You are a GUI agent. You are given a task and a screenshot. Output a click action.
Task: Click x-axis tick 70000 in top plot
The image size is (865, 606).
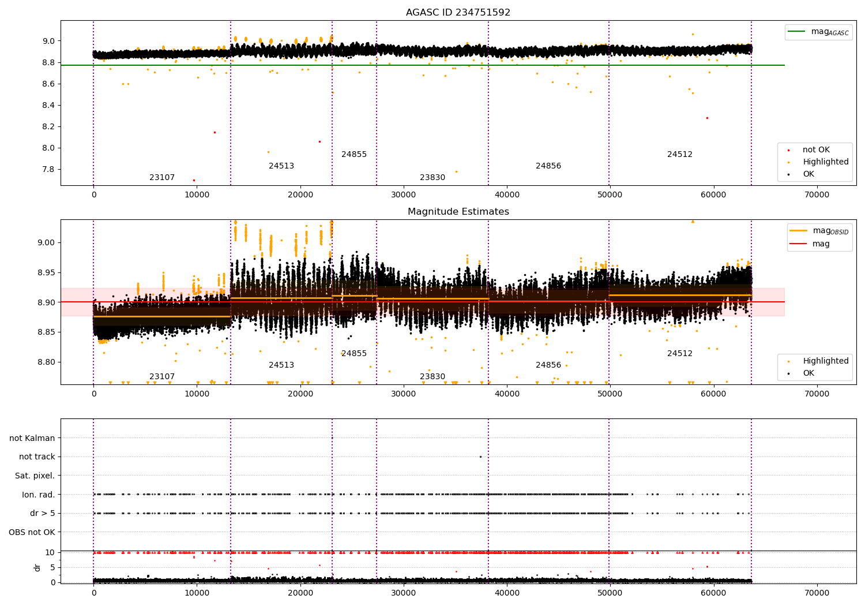[817, 195]
